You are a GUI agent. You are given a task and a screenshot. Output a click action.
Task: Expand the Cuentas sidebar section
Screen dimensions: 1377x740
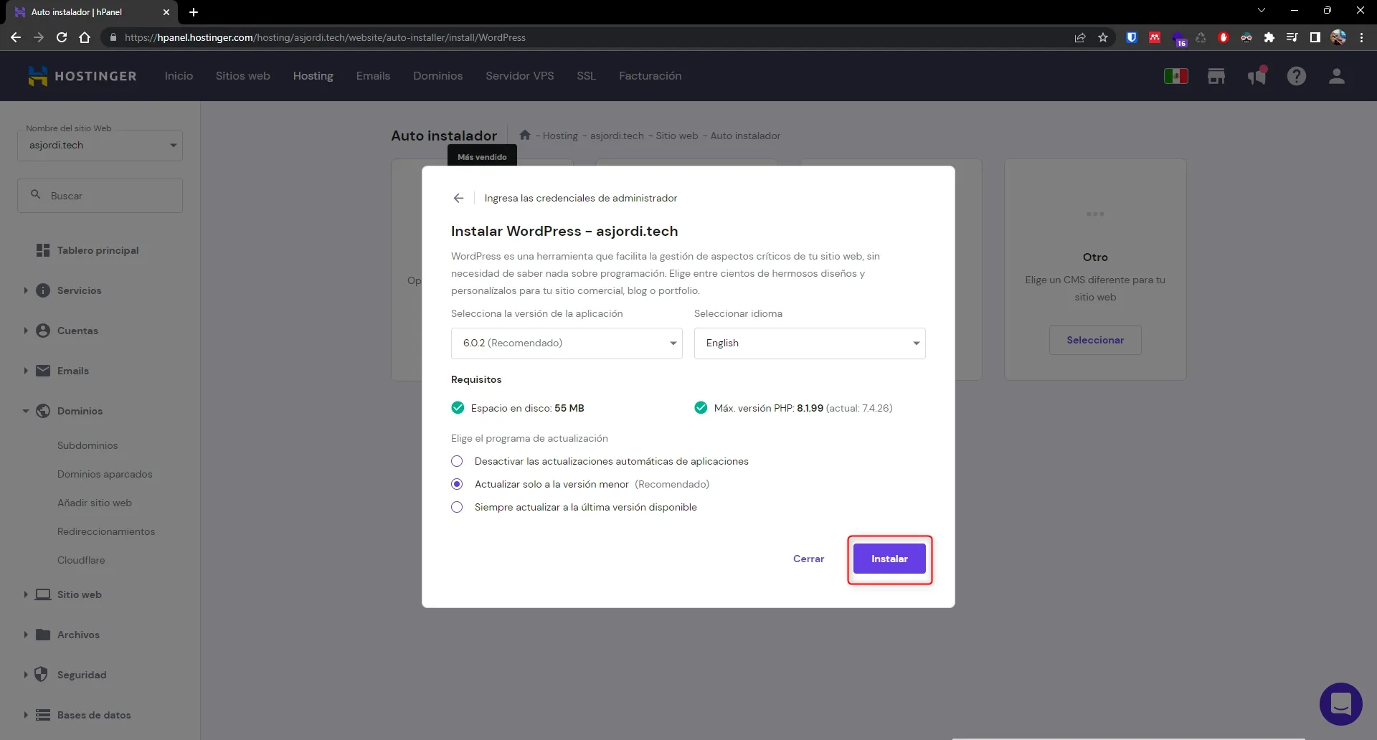point(26,331)
